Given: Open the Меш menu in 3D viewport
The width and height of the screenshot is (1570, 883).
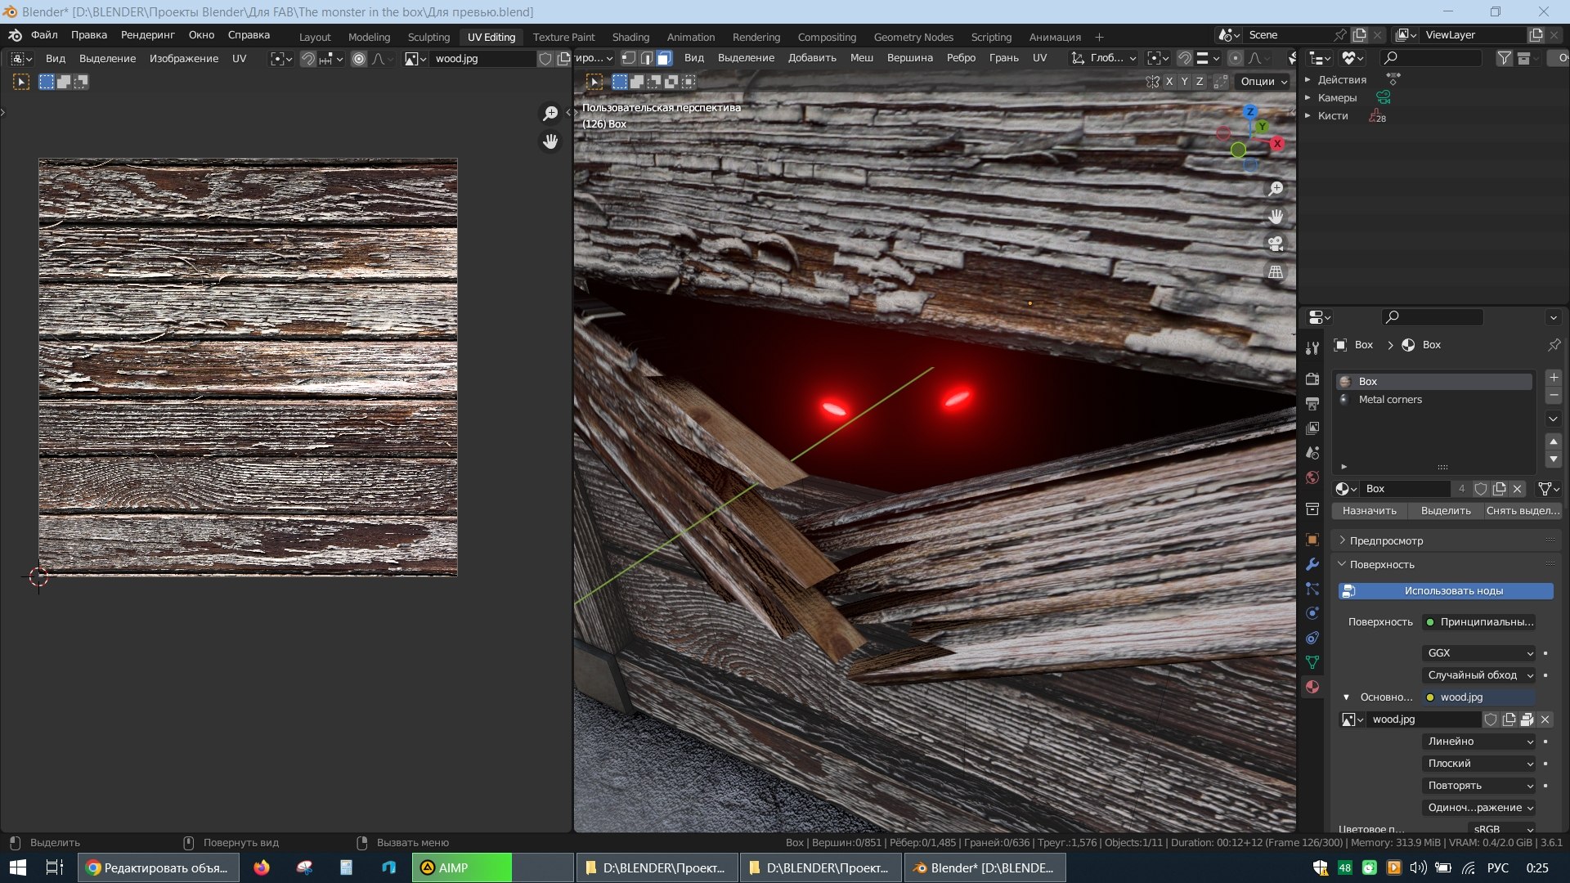Looking at the screenshot, I should pos(861,58).
